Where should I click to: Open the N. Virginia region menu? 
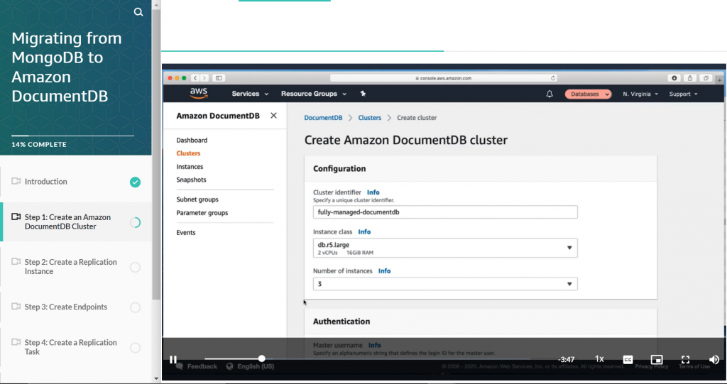pyautogui.click(x=640, y=94)
